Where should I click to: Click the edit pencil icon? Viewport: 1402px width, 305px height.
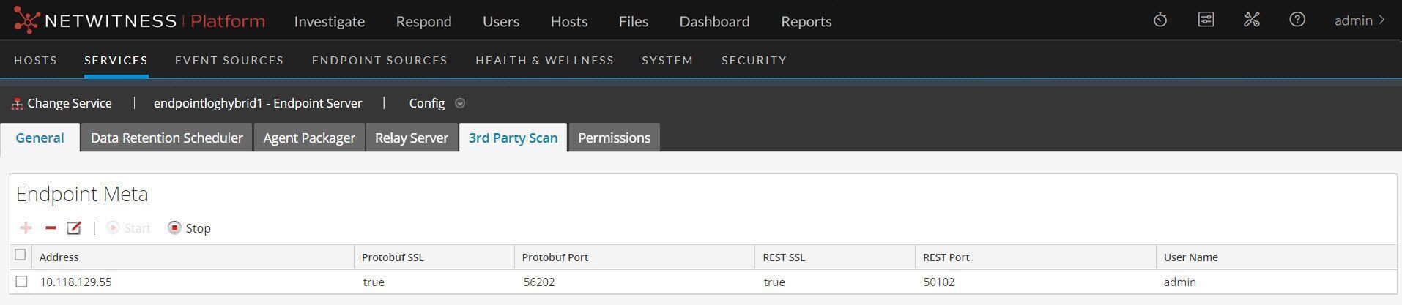click(x=74, y=228)
